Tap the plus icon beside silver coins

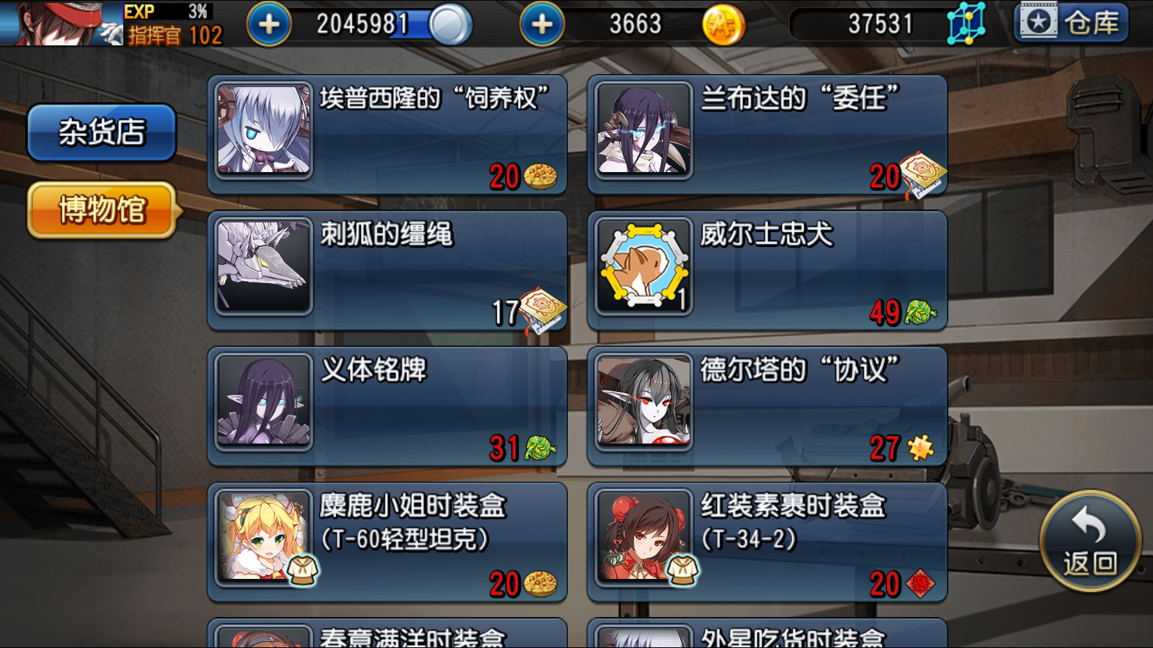coord(269,24)
